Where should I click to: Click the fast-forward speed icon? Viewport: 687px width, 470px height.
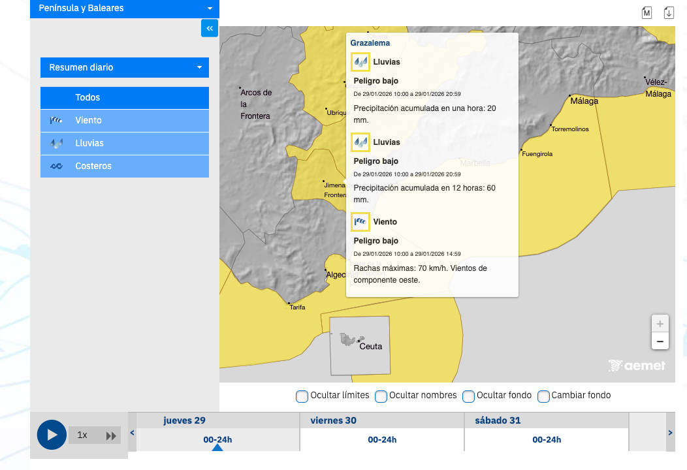pyautogui.click(x=111, y=435)
